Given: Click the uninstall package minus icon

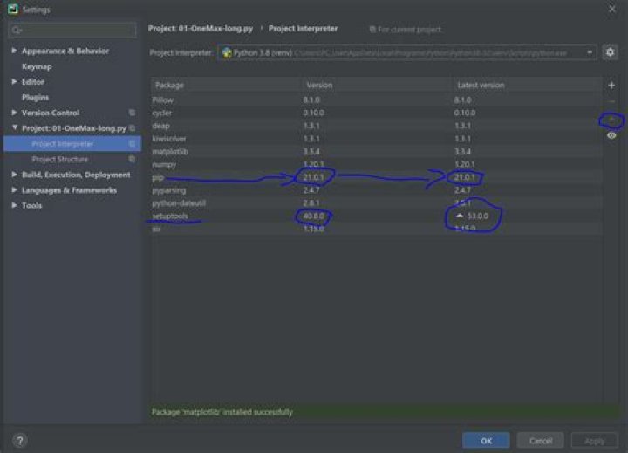Looking at the screenshot, I should point(611,101).
